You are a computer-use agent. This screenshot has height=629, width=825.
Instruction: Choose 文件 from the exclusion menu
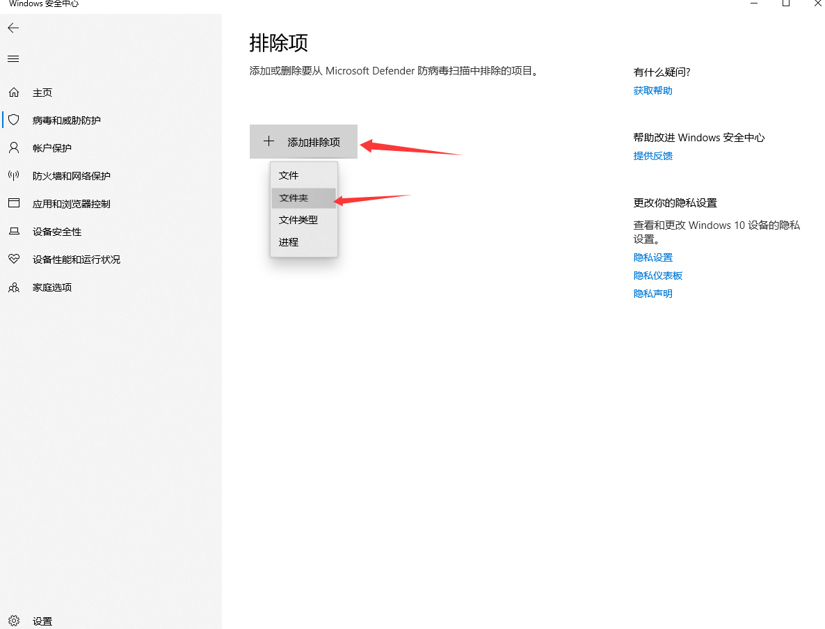[289, 175]
